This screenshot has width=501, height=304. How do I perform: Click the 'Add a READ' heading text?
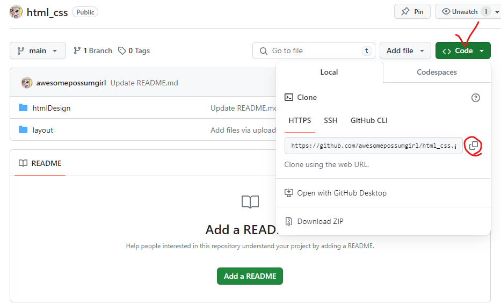(241, 229)
